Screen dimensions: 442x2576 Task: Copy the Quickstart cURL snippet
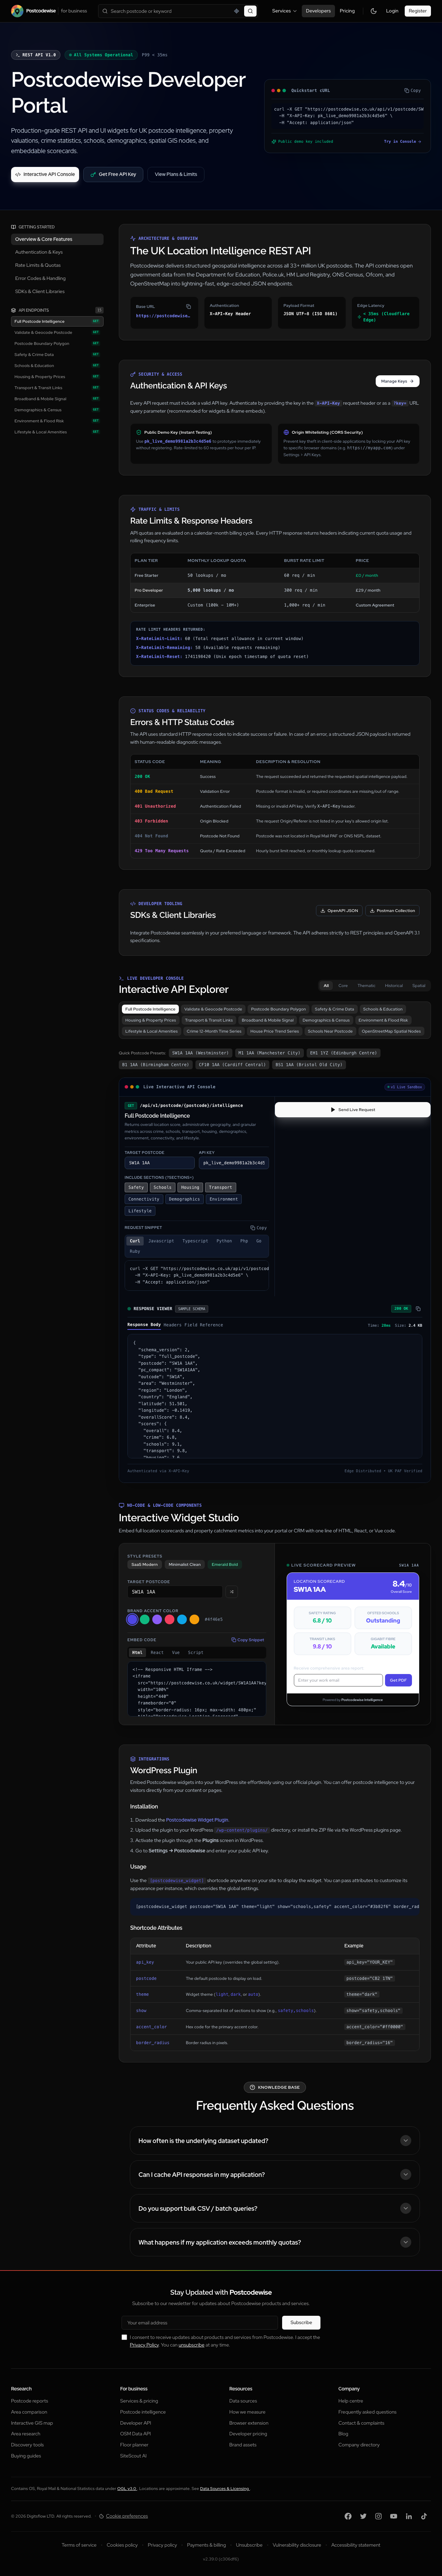click(x=412, y=90)
